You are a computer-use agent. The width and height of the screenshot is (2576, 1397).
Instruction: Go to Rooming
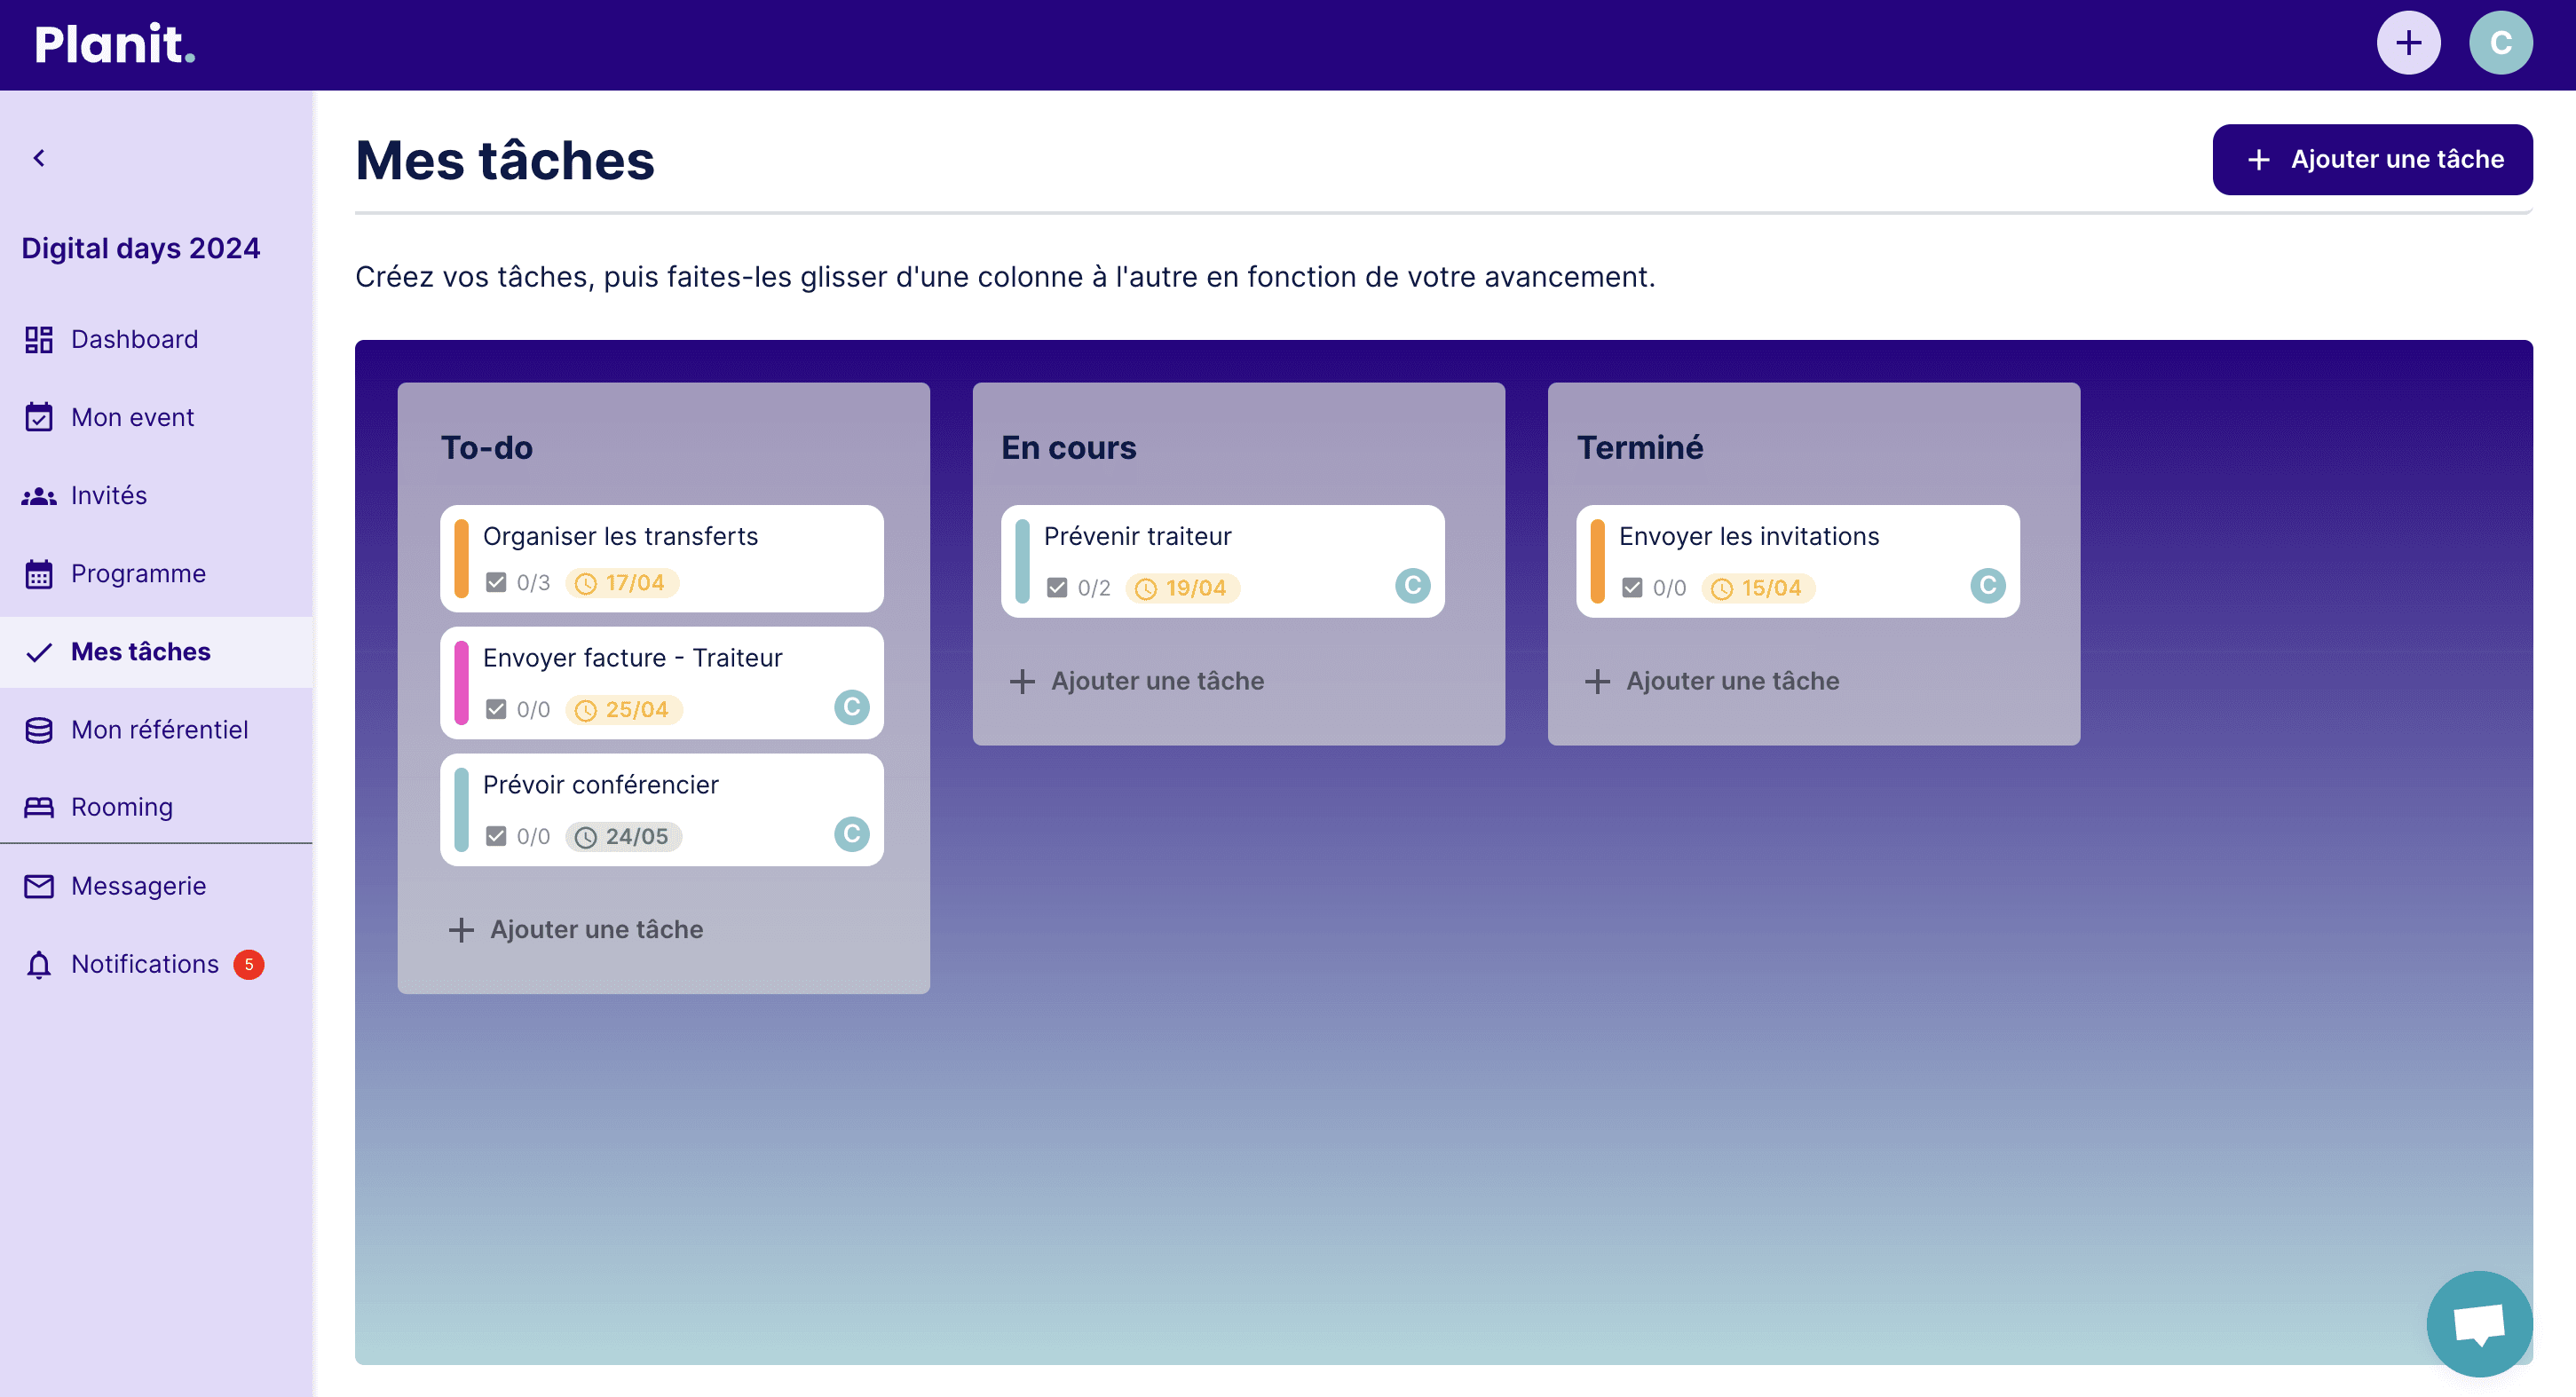[156, 807]
